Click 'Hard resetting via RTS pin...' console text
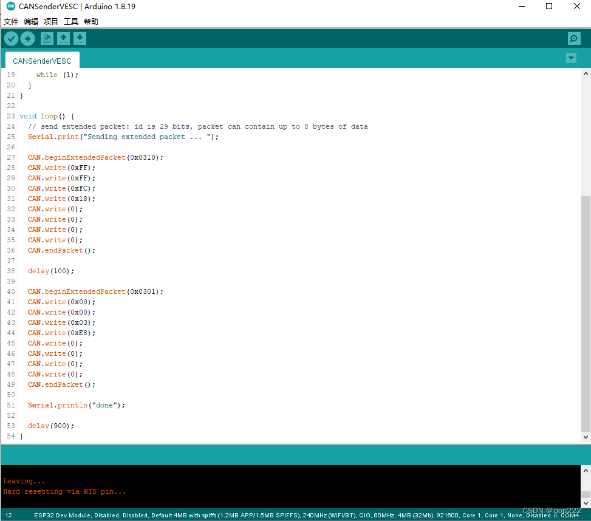 [64, 492]
